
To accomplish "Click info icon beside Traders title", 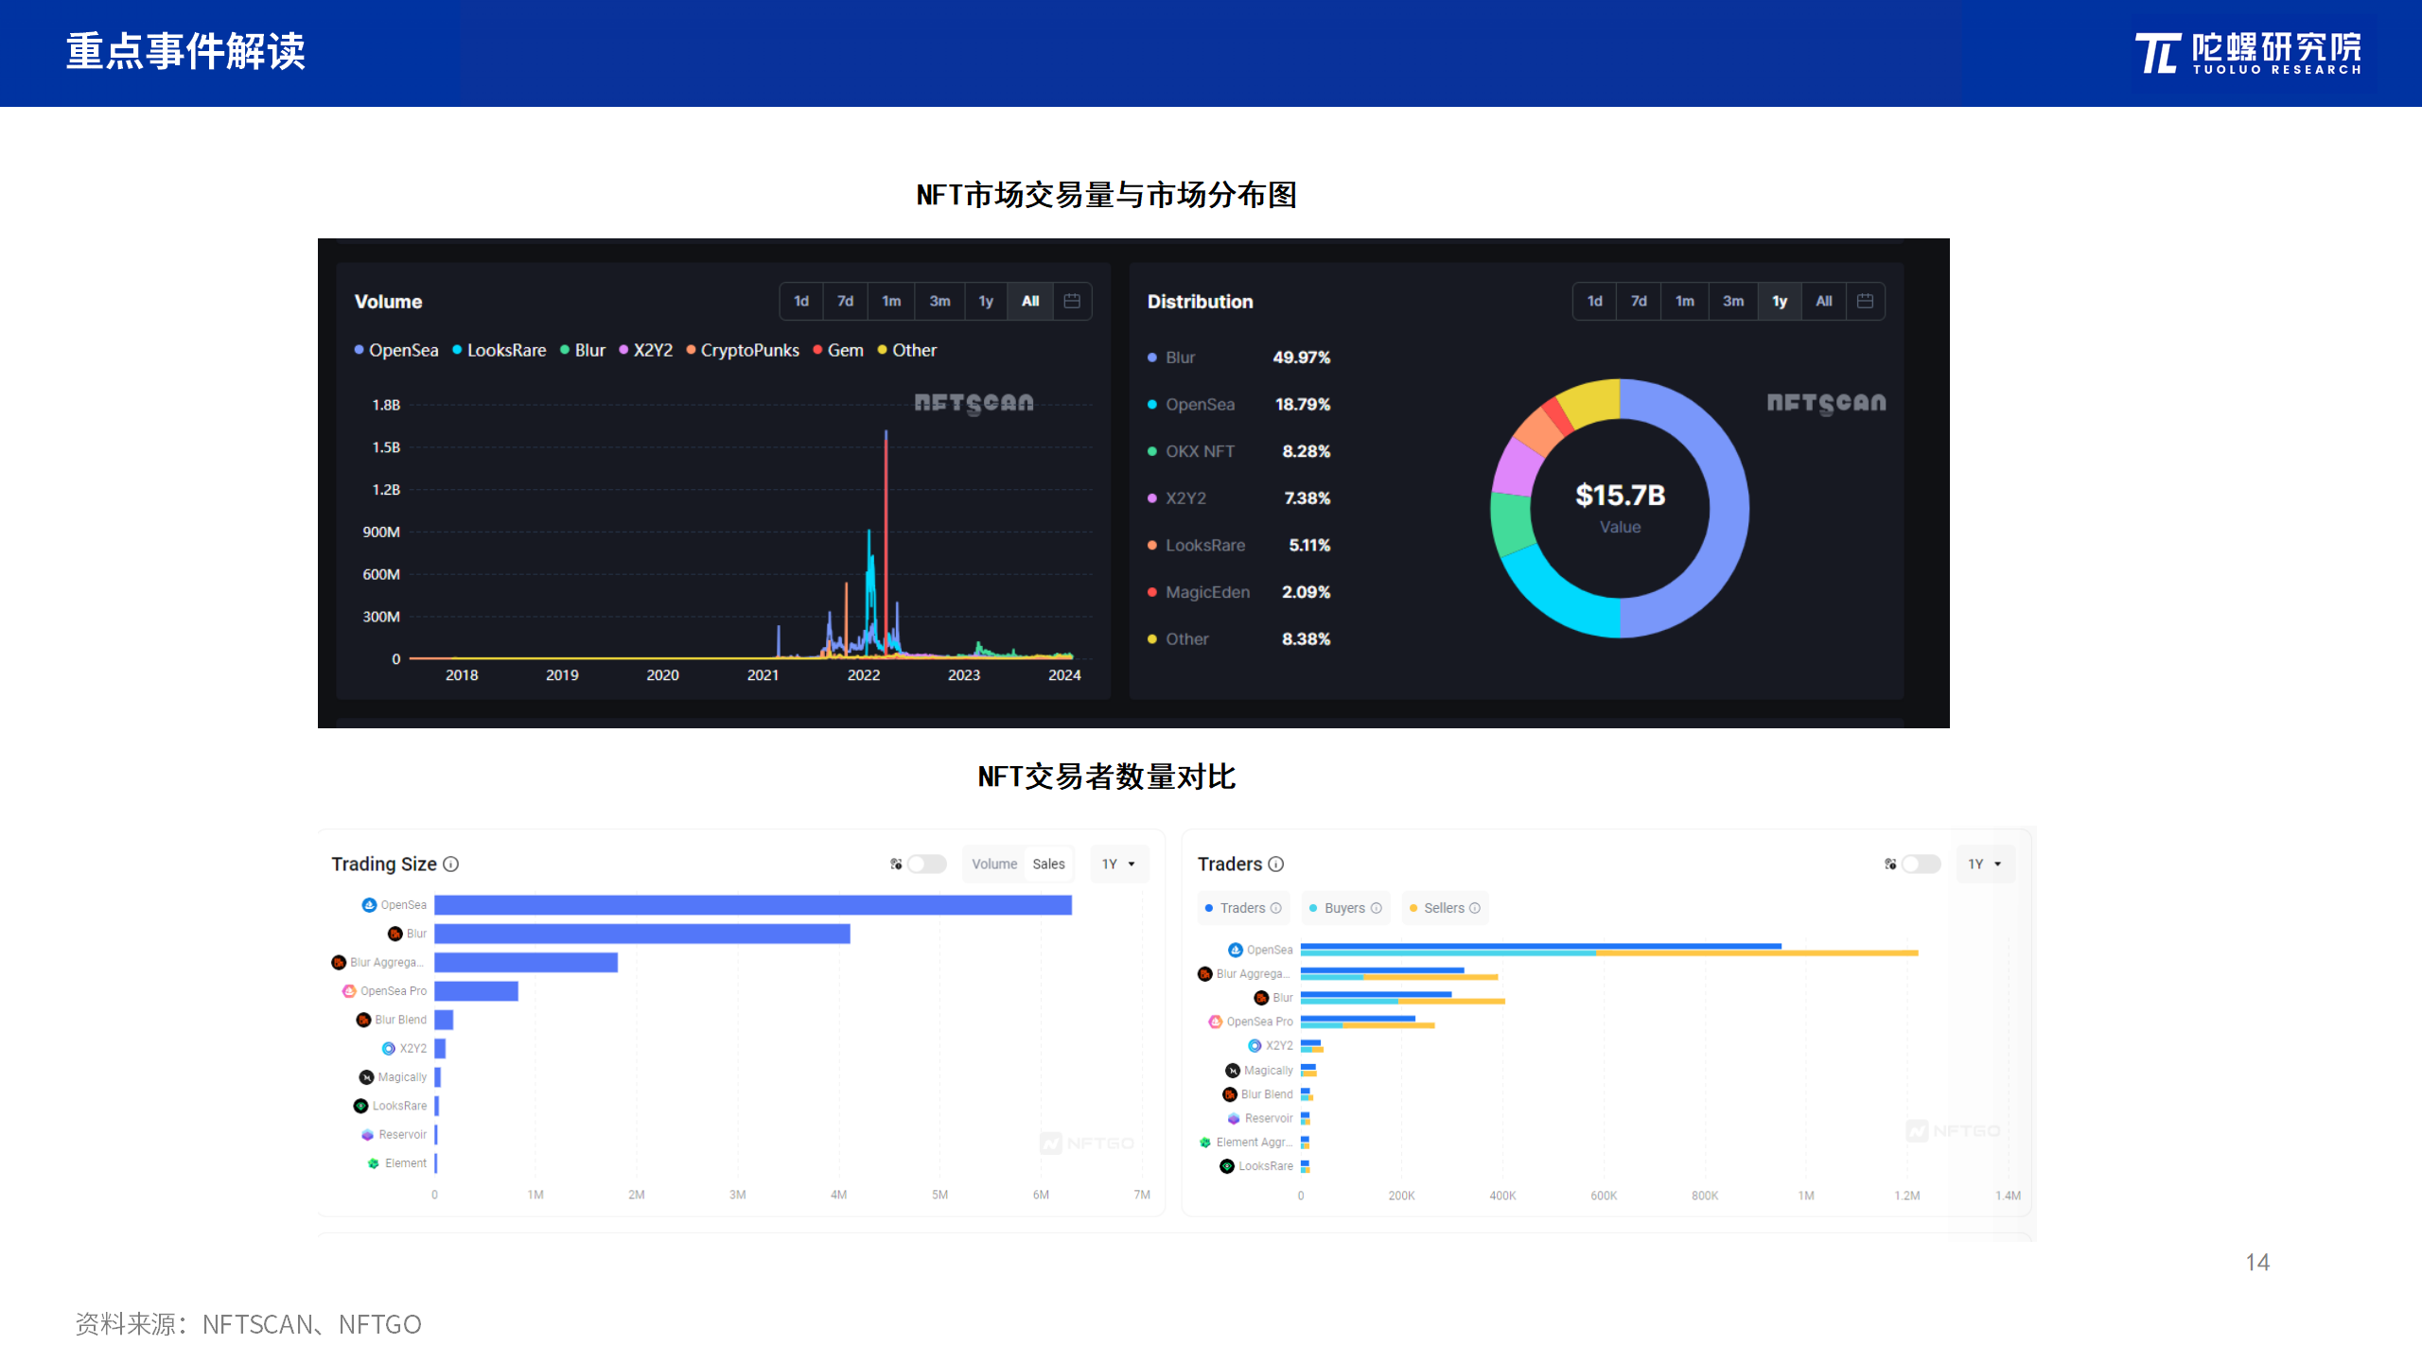I will click(x=1276, y=864).
